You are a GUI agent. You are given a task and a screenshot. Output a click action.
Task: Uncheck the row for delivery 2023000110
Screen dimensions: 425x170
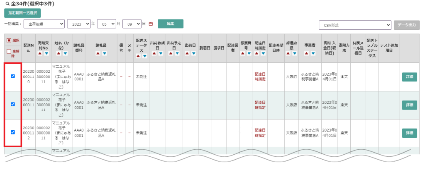pyautogui.click(x=13, y=76)
